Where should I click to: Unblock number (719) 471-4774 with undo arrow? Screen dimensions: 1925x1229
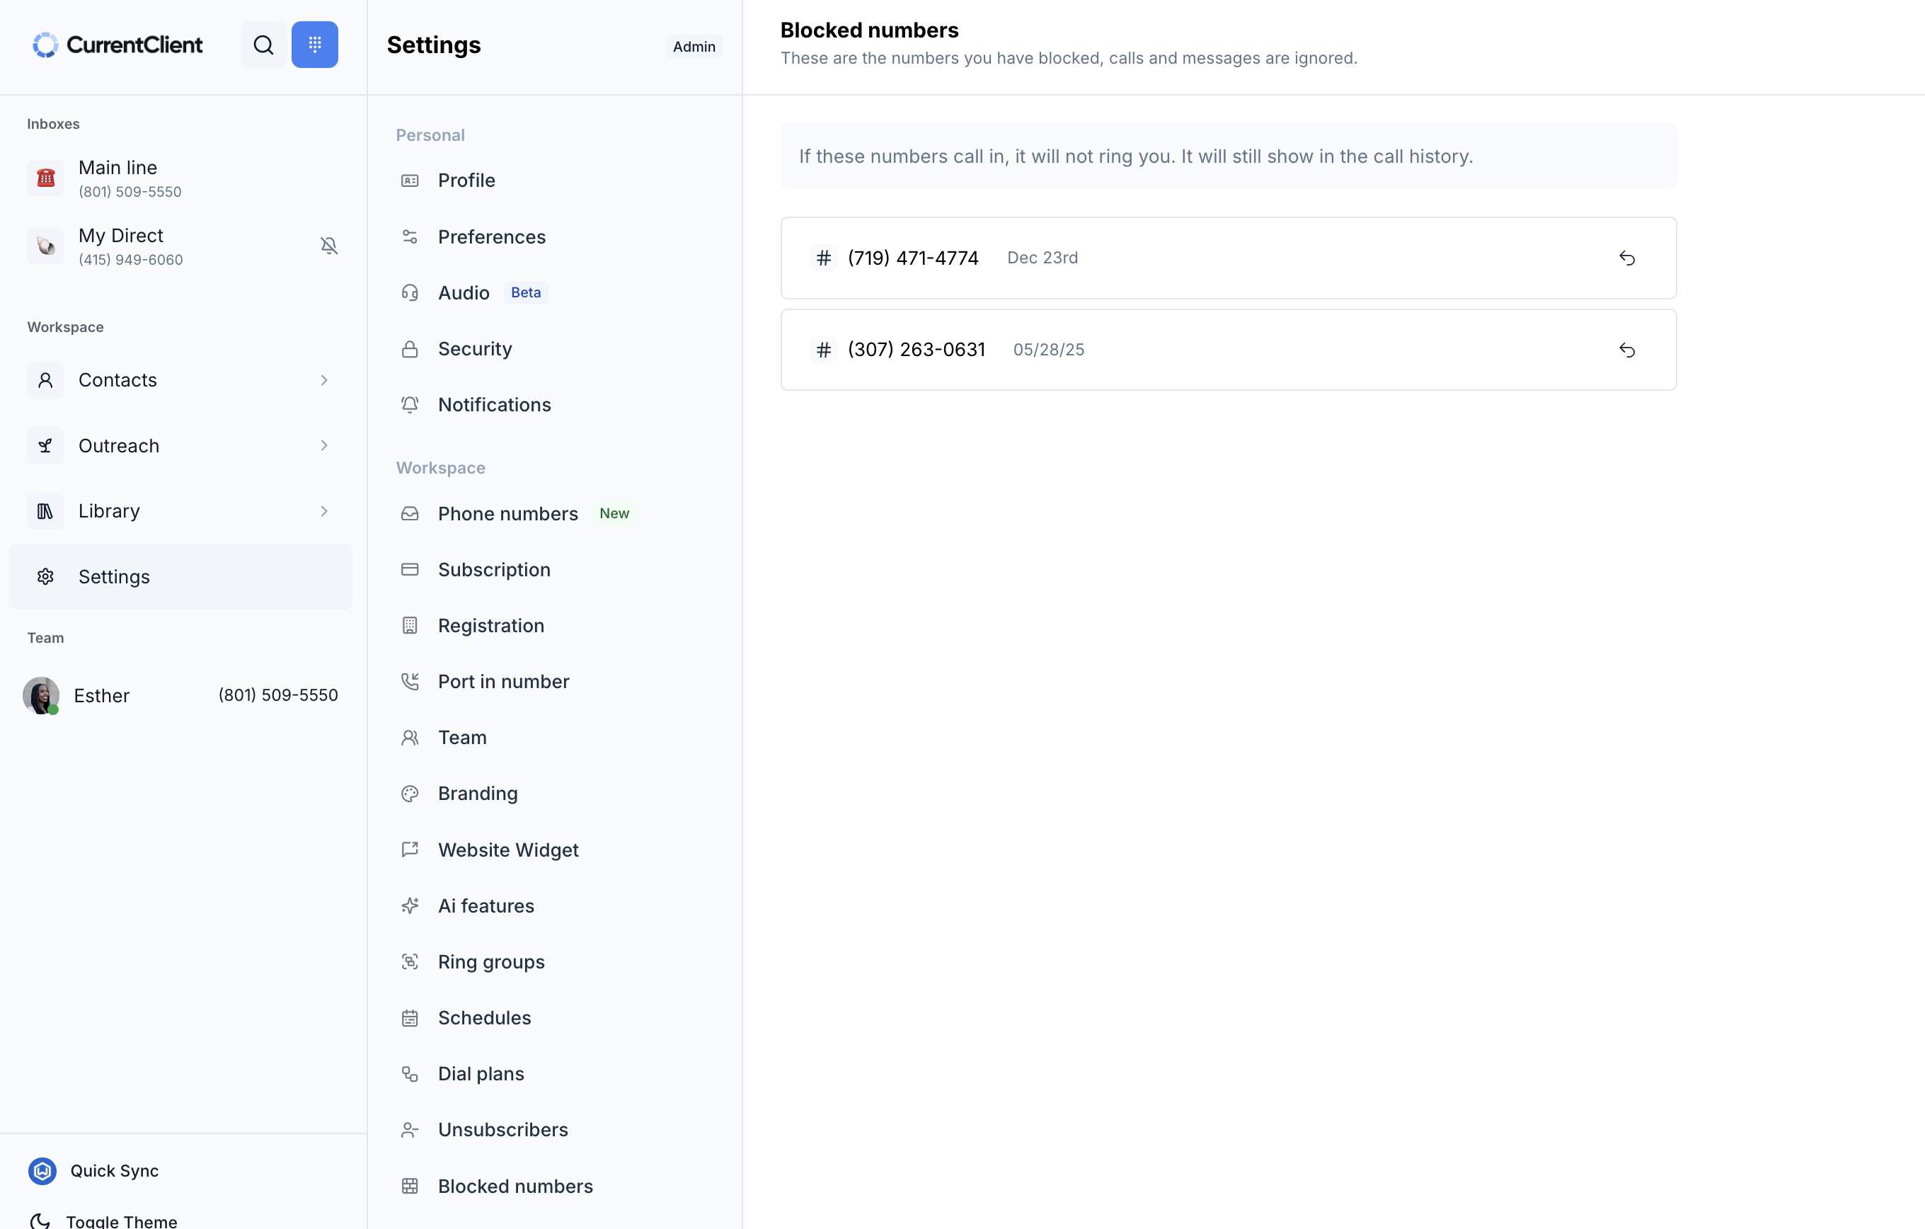[x=1626, y=258]
